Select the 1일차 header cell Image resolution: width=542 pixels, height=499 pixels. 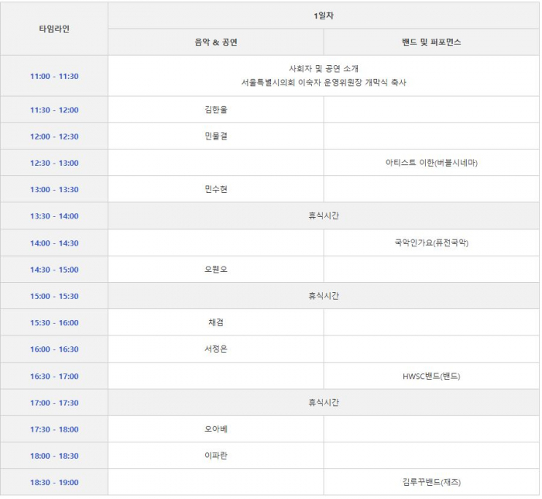coord(324,15)
